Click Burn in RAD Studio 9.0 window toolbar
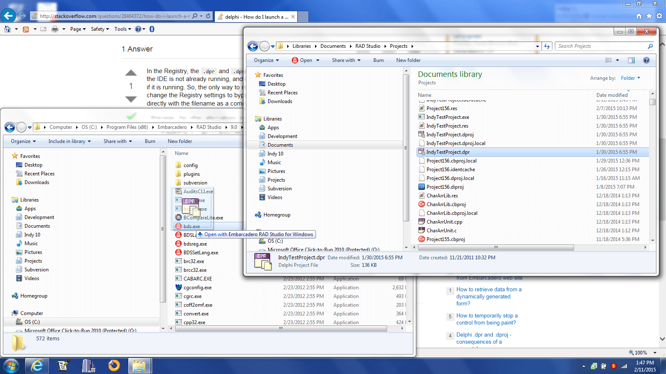This screenshot has height=374, width=666. [x=150, y=141]
